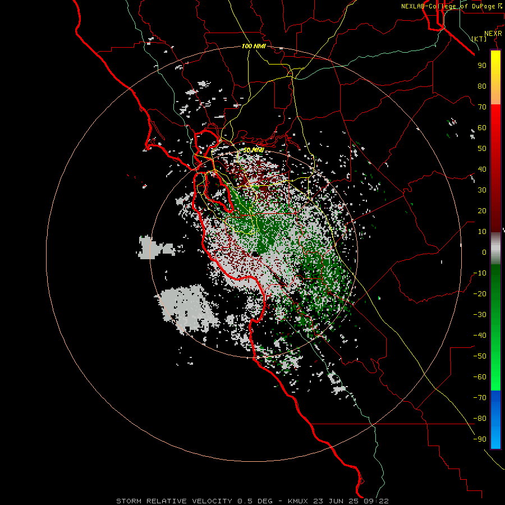The image size is (505, 505).
Task: Click the -10 value on velocity scale
Action: coord(480,273)
